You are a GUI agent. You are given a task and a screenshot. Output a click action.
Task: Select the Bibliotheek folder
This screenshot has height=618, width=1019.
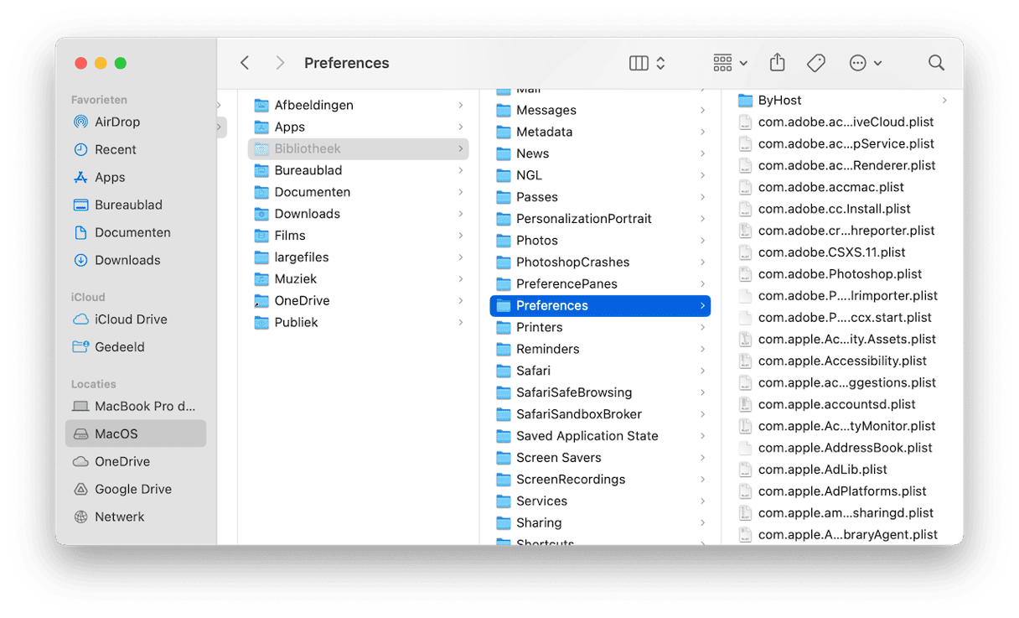(x=359, y=148)
